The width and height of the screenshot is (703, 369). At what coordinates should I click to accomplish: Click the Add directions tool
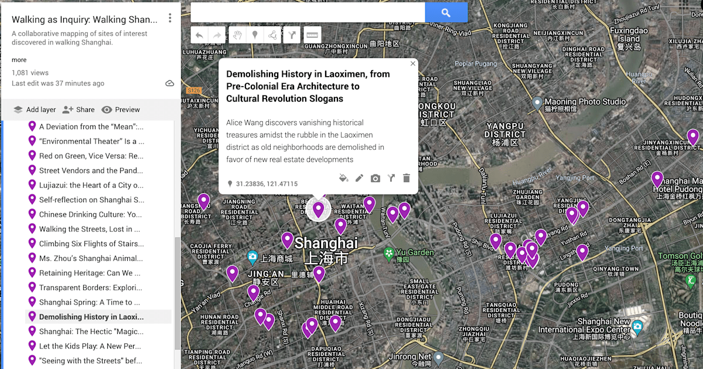pyautogui.click(x=291, y=35)
